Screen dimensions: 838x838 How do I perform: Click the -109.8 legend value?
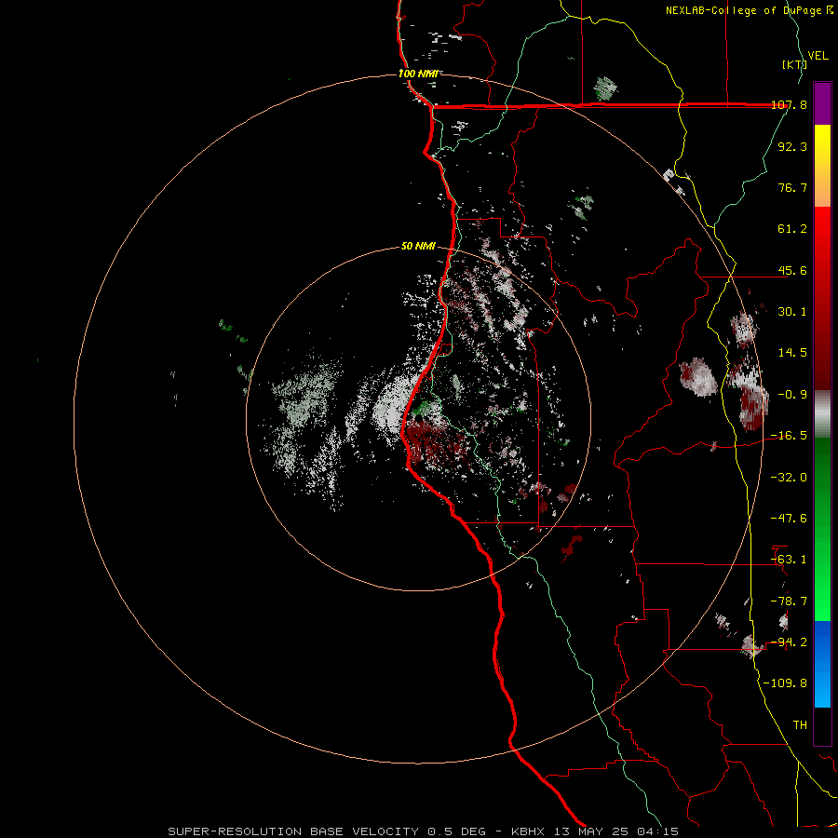(x=786, y=683)
